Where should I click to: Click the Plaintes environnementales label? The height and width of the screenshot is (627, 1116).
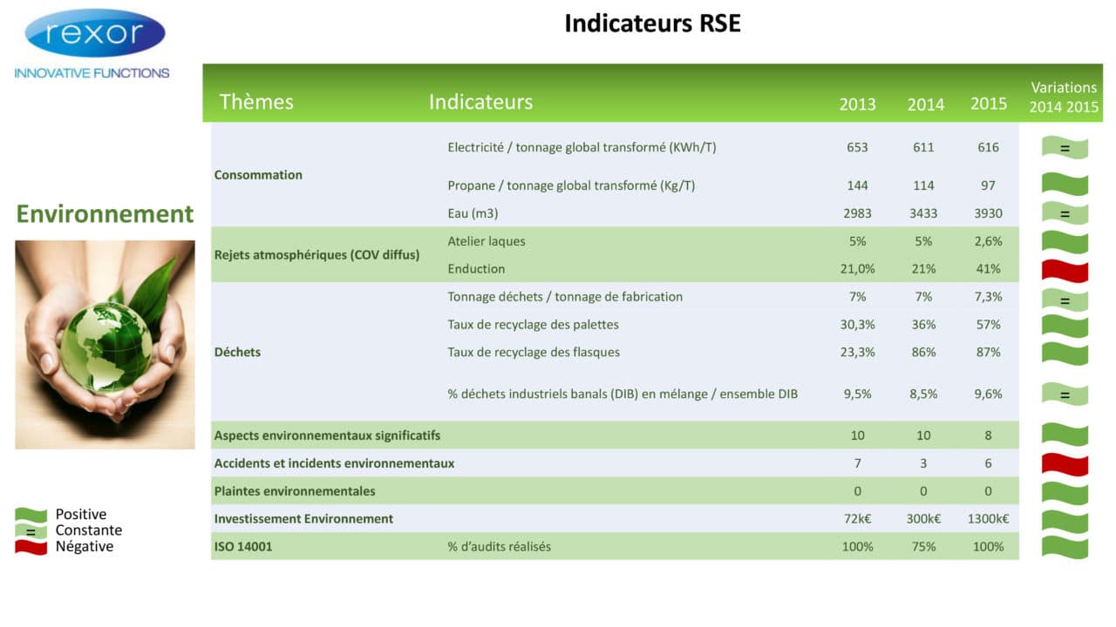point(295,491)
